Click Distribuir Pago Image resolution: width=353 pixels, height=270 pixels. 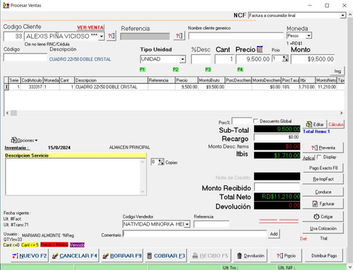point(324,256)
